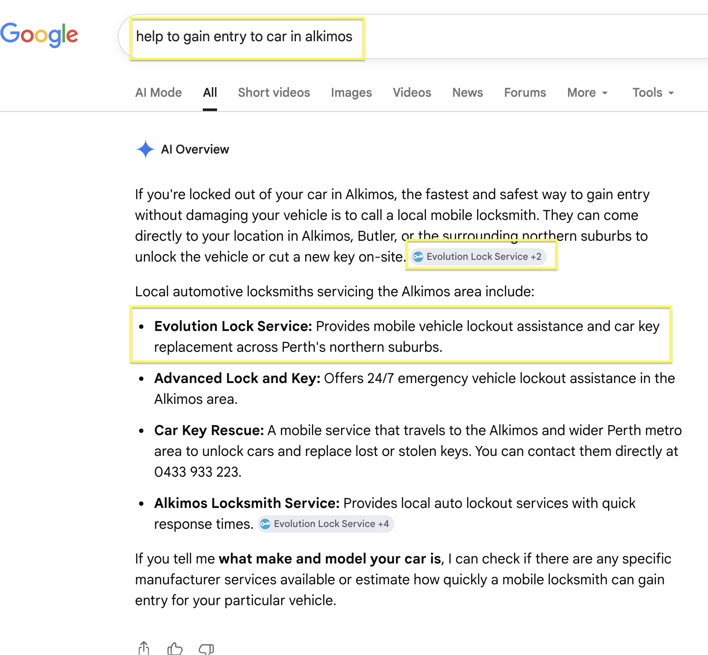Click key icon in Evolution Lock Service +4 chip

[x=265, y=524]
